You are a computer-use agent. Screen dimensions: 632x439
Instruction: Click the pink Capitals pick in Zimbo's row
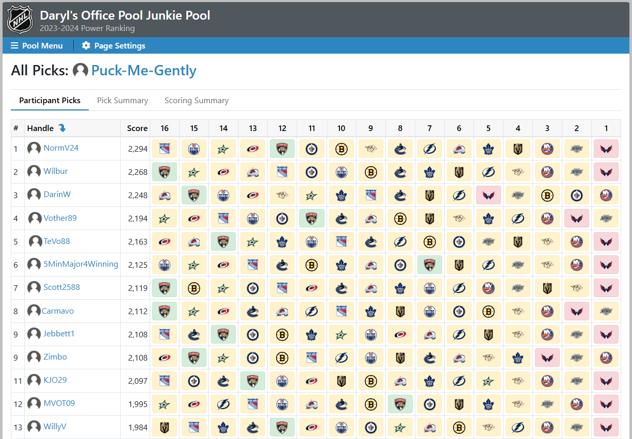tap(547, 357)
